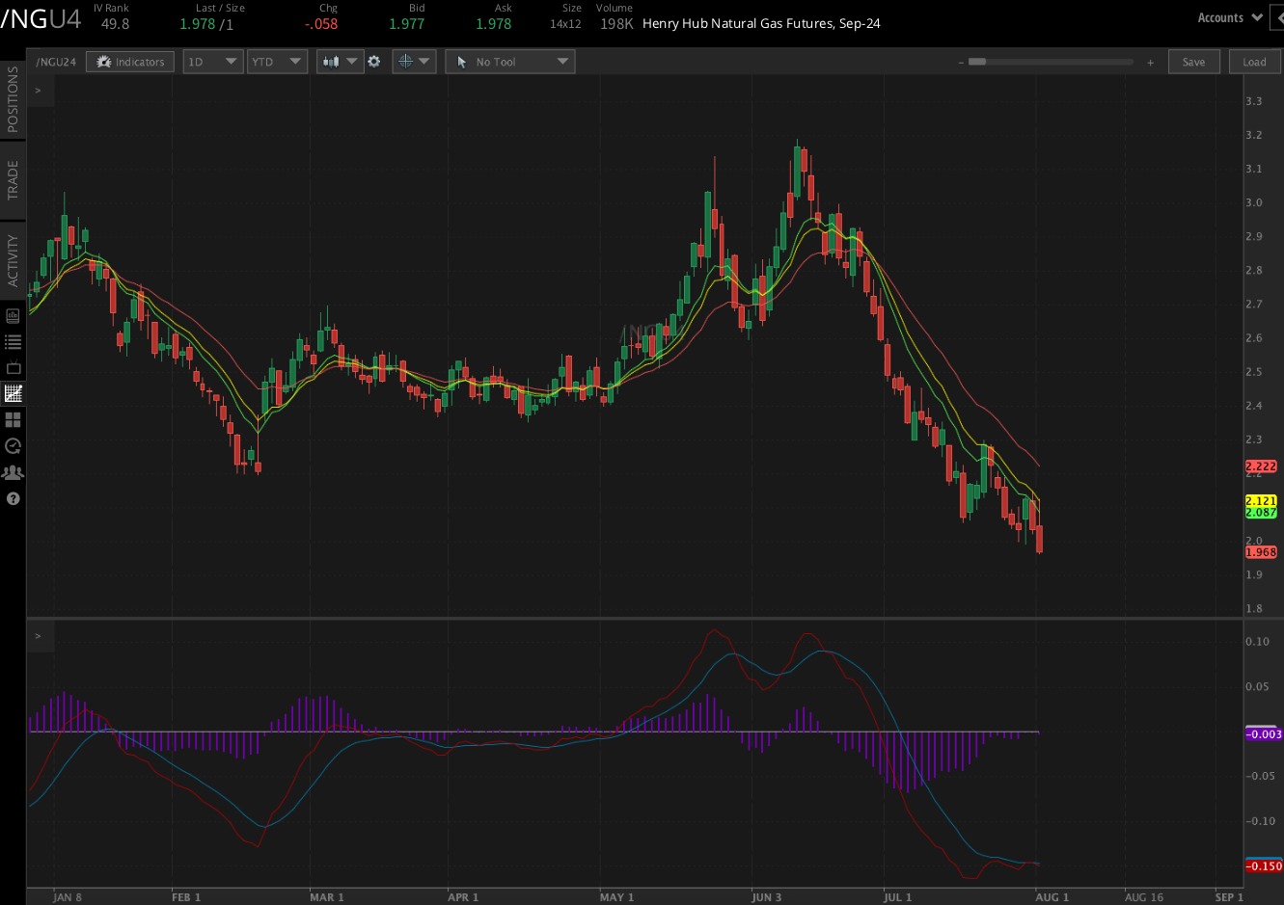Image resolution: width=1284 pixels, height=905 pixels.
Task: Open the history clock icon in the sidebar
Action: pyautogui.click(x=13, y=445)
